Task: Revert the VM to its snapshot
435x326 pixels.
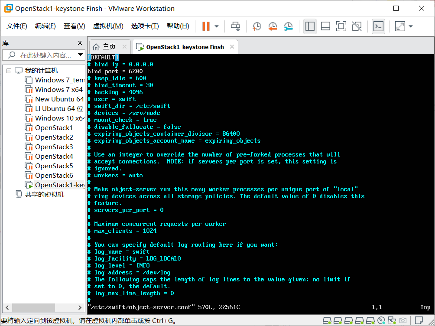Action: click(x=273, y=26)
